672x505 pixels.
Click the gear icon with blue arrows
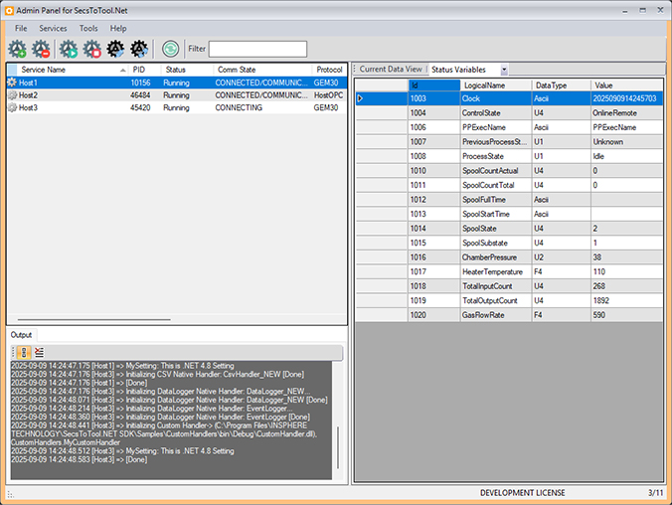[x=139, y=49]
